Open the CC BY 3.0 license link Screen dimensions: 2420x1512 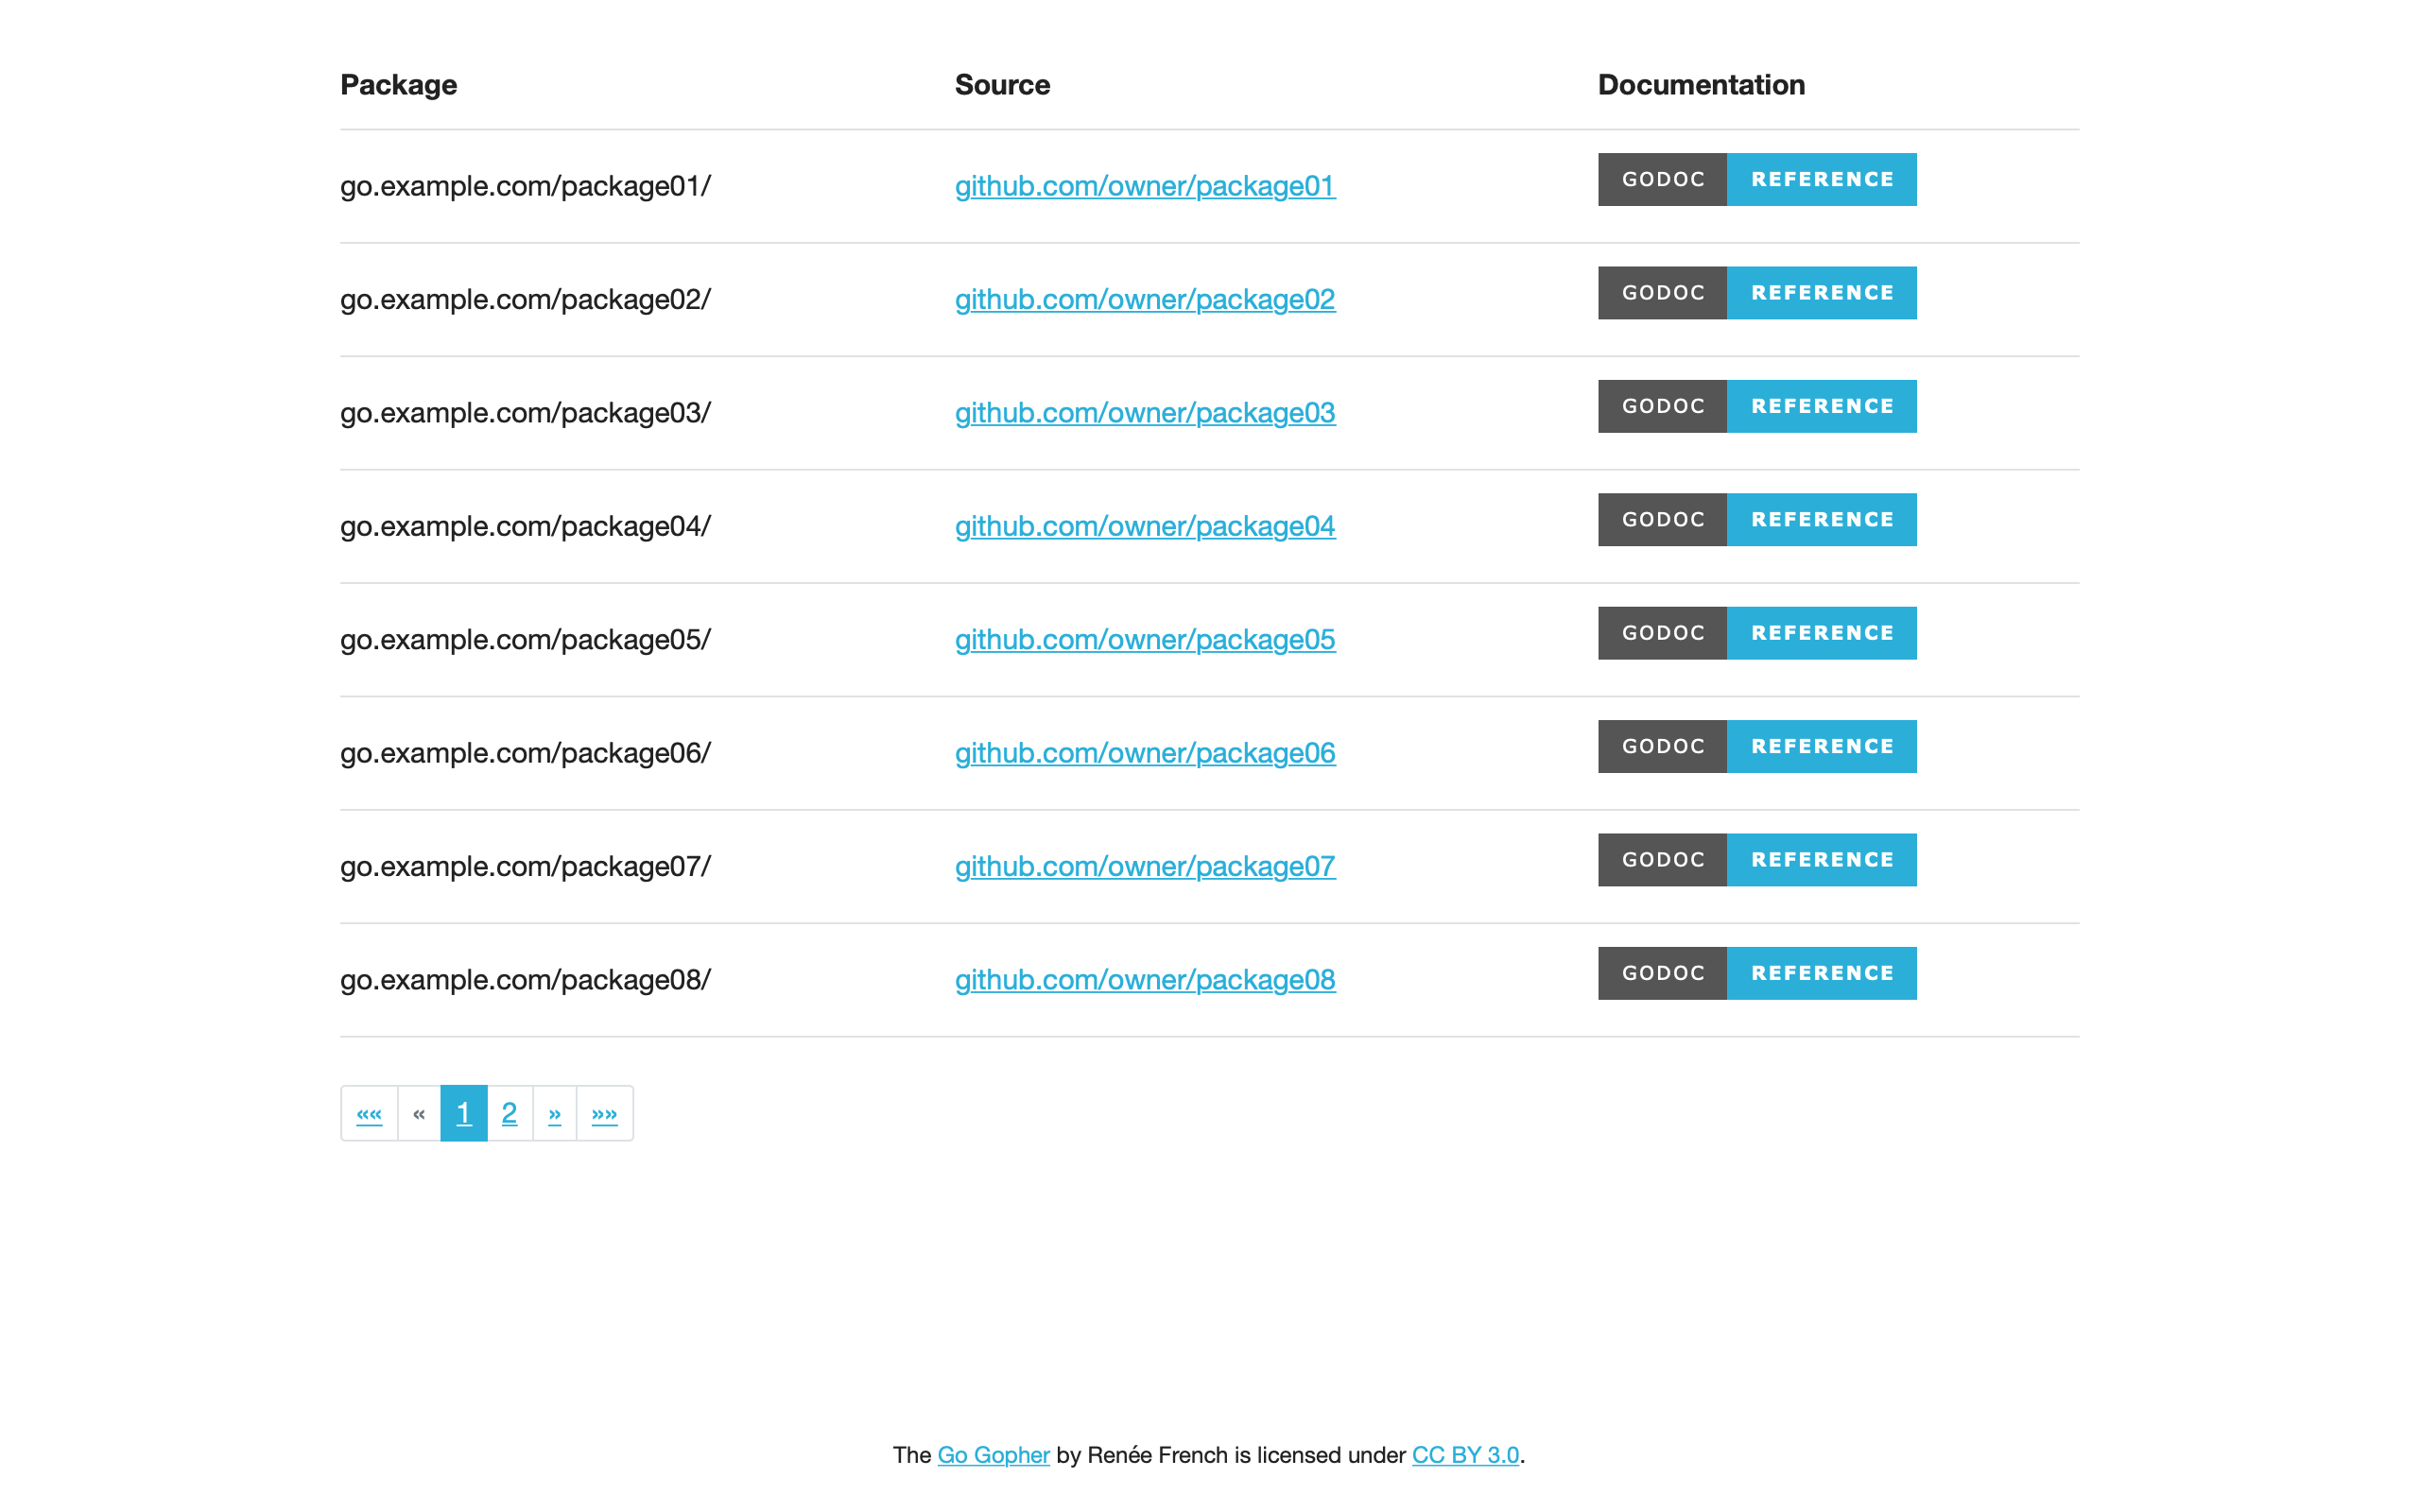tap(1465, 1455)
